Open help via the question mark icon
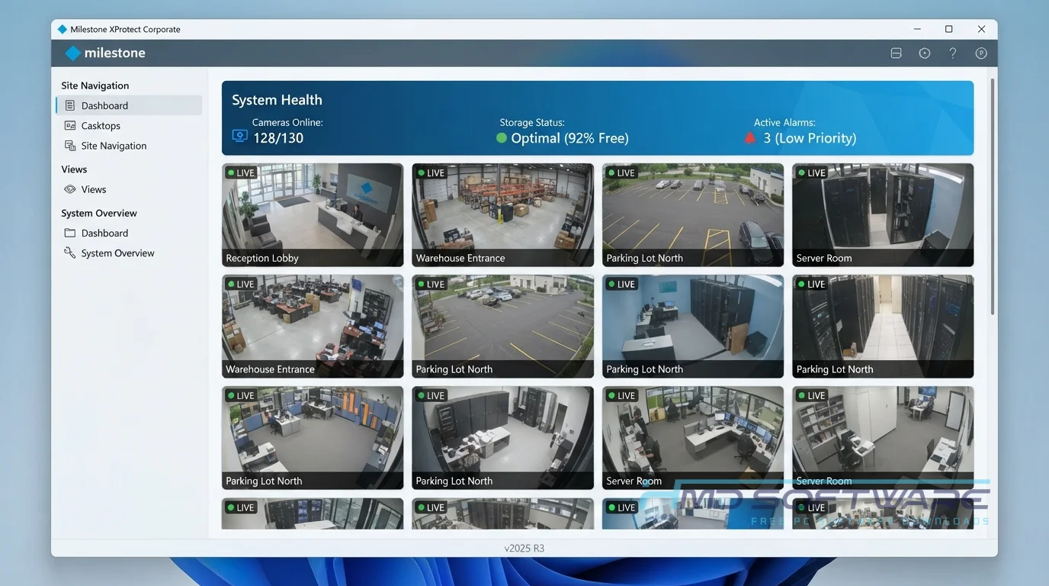The width and height of the screenshot is (1049, 586). pyautogui.click(x=953, y=53)
